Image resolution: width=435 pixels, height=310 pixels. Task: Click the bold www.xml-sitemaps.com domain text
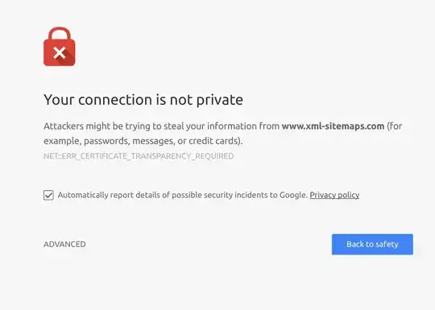[333, 126]
